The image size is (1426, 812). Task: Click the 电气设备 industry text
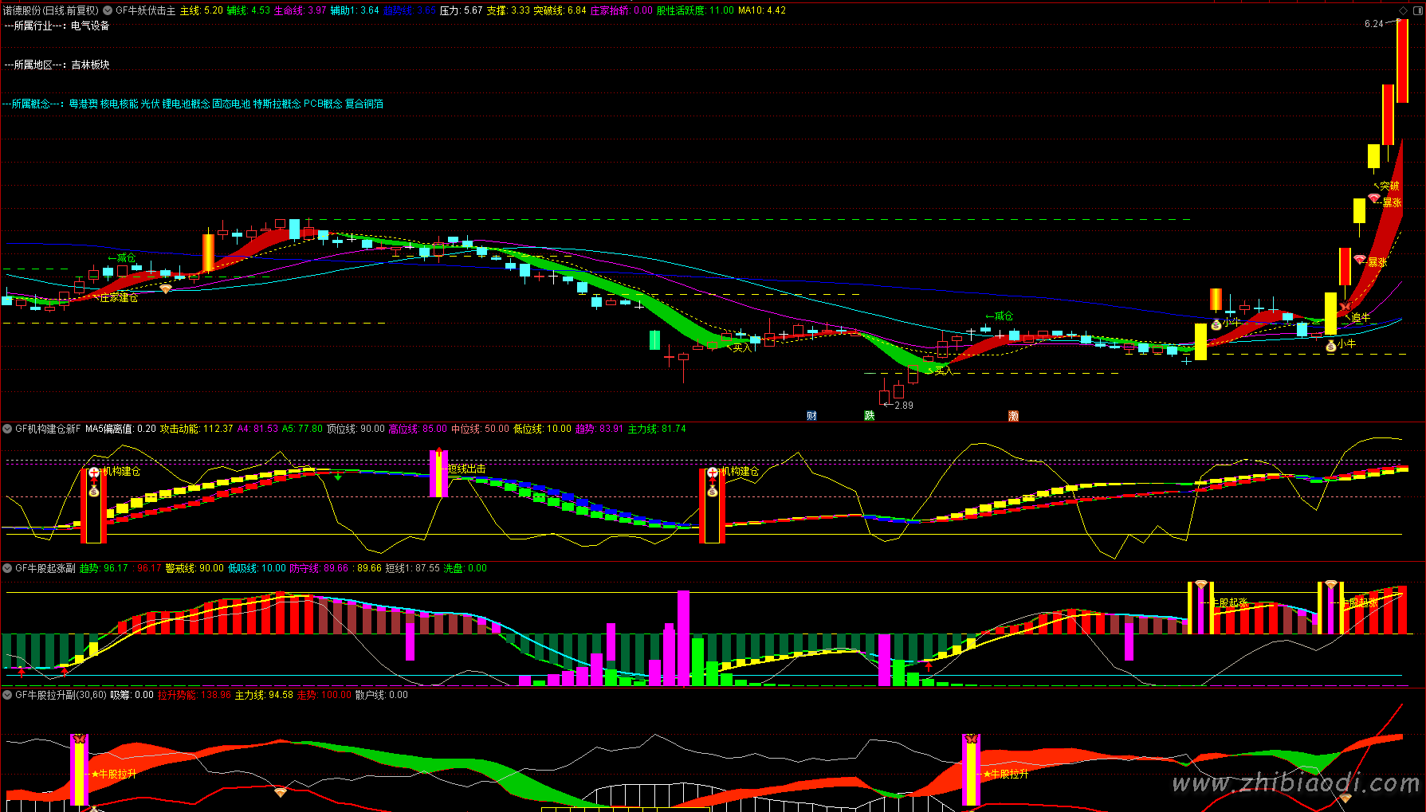click(x=90, y=25)
